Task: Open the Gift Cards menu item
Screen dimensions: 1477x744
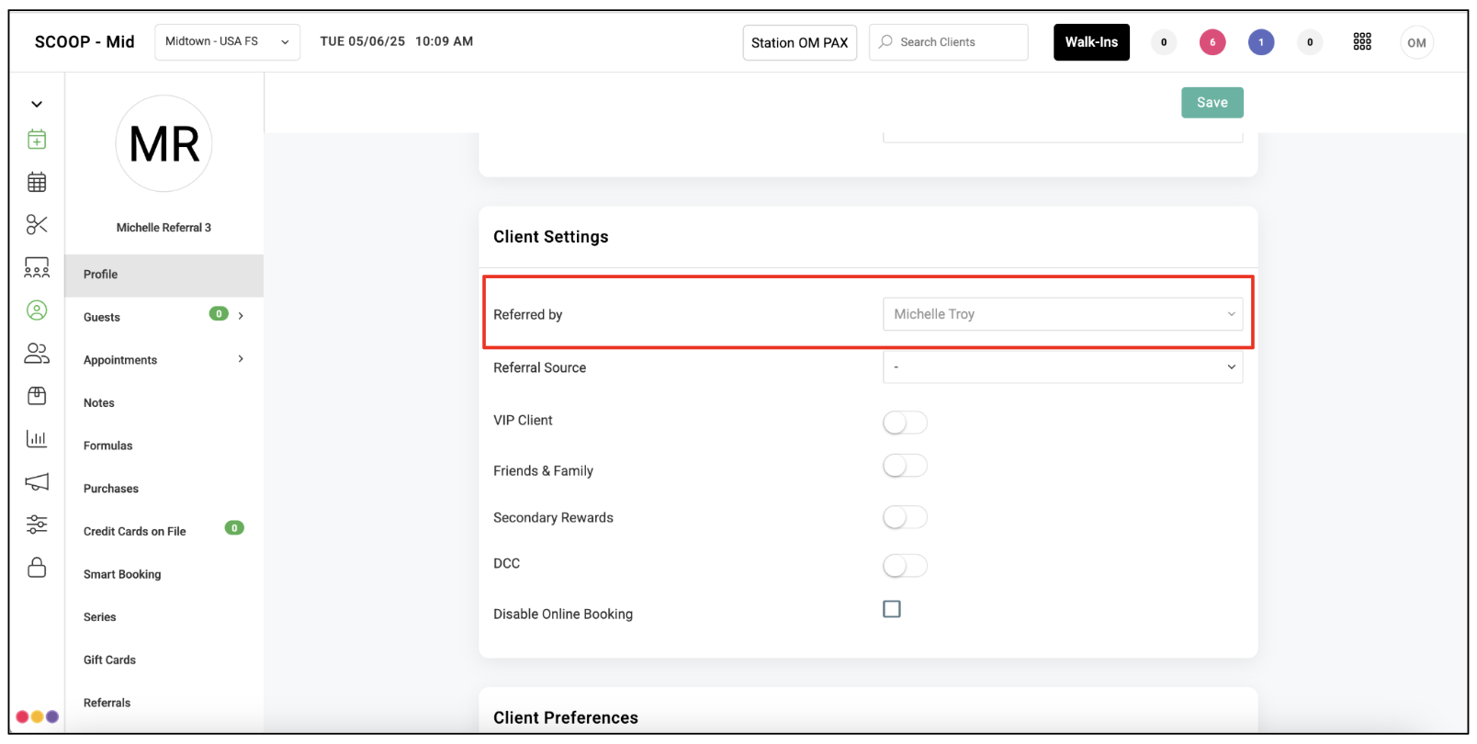Action: (109, 660)
